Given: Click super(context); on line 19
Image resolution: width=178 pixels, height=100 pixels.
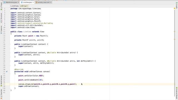Looking at the screenshot, I should [x=26, y=46].
